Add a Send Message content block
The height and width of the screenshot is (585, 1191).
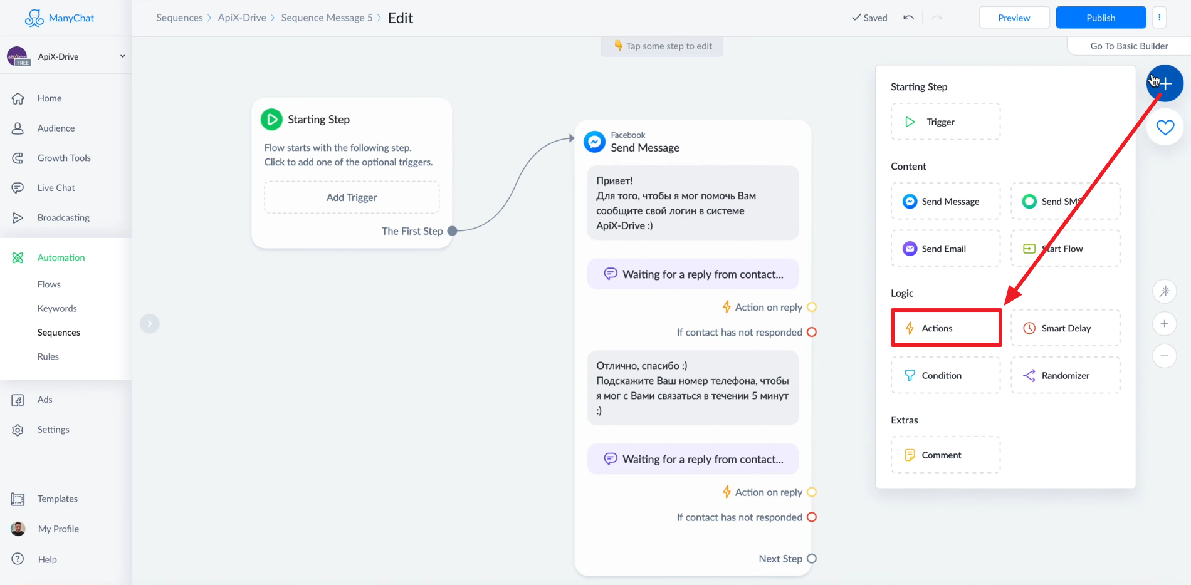click(x=945, y=201)
